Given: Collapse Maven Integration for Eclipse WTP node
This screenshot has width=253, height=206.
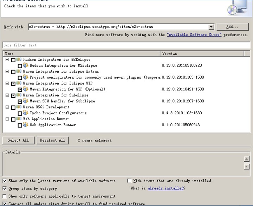Looking at the screenshot, I should click(x=7, y=83).
